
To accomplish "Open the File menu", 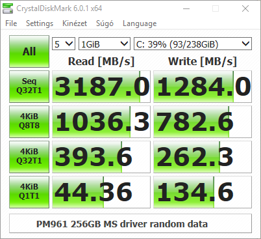I will click(x=11, y=23).
